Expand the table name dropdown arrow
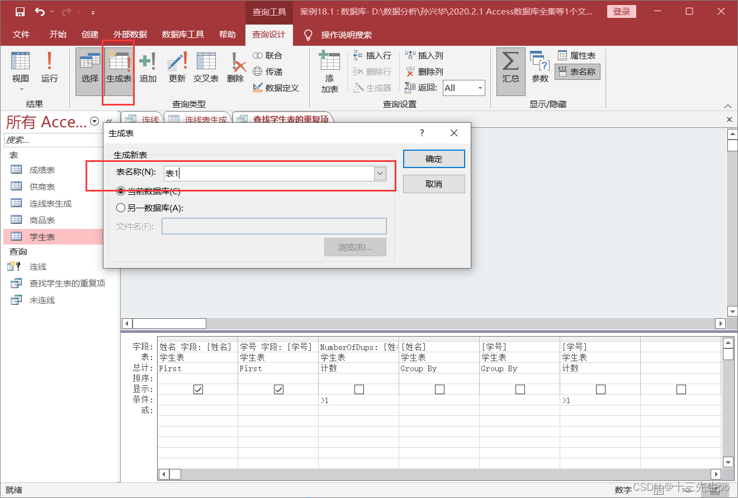This screenshot has height=498, width=738. click(x=380, y=174)
